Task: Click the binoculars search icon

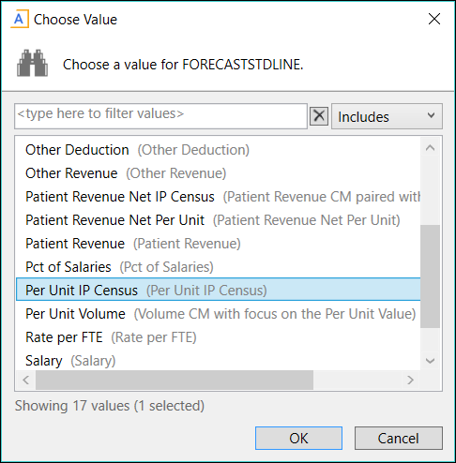Action: coord(32,63)
